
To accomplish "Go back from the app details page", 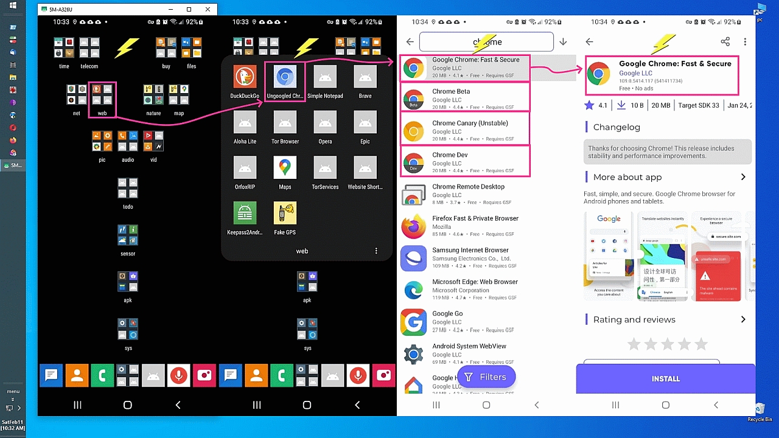I will (589, 42).
